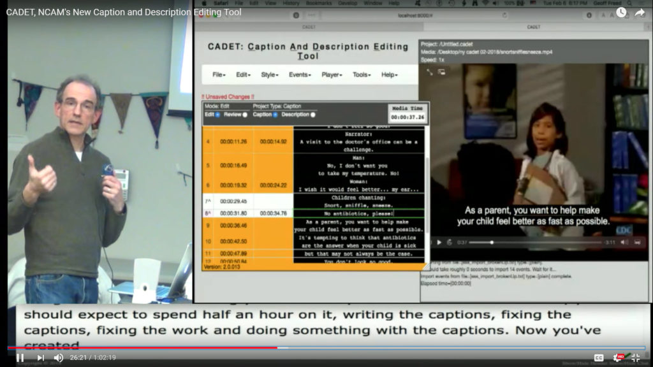This screenshot has width=653, height=367.
Task: Click the Wi-Fi icon in macOS menu bar
Action: [x=485, y=3]
